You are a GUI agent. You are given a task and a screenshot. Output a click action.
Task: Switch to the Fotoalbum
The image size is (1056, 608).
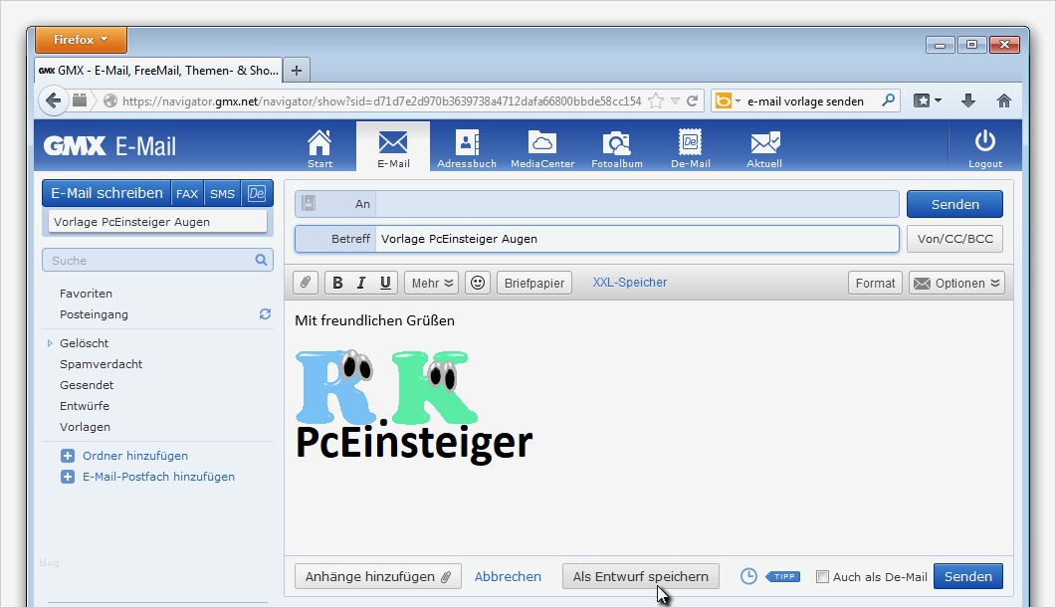tap(616, 145)
